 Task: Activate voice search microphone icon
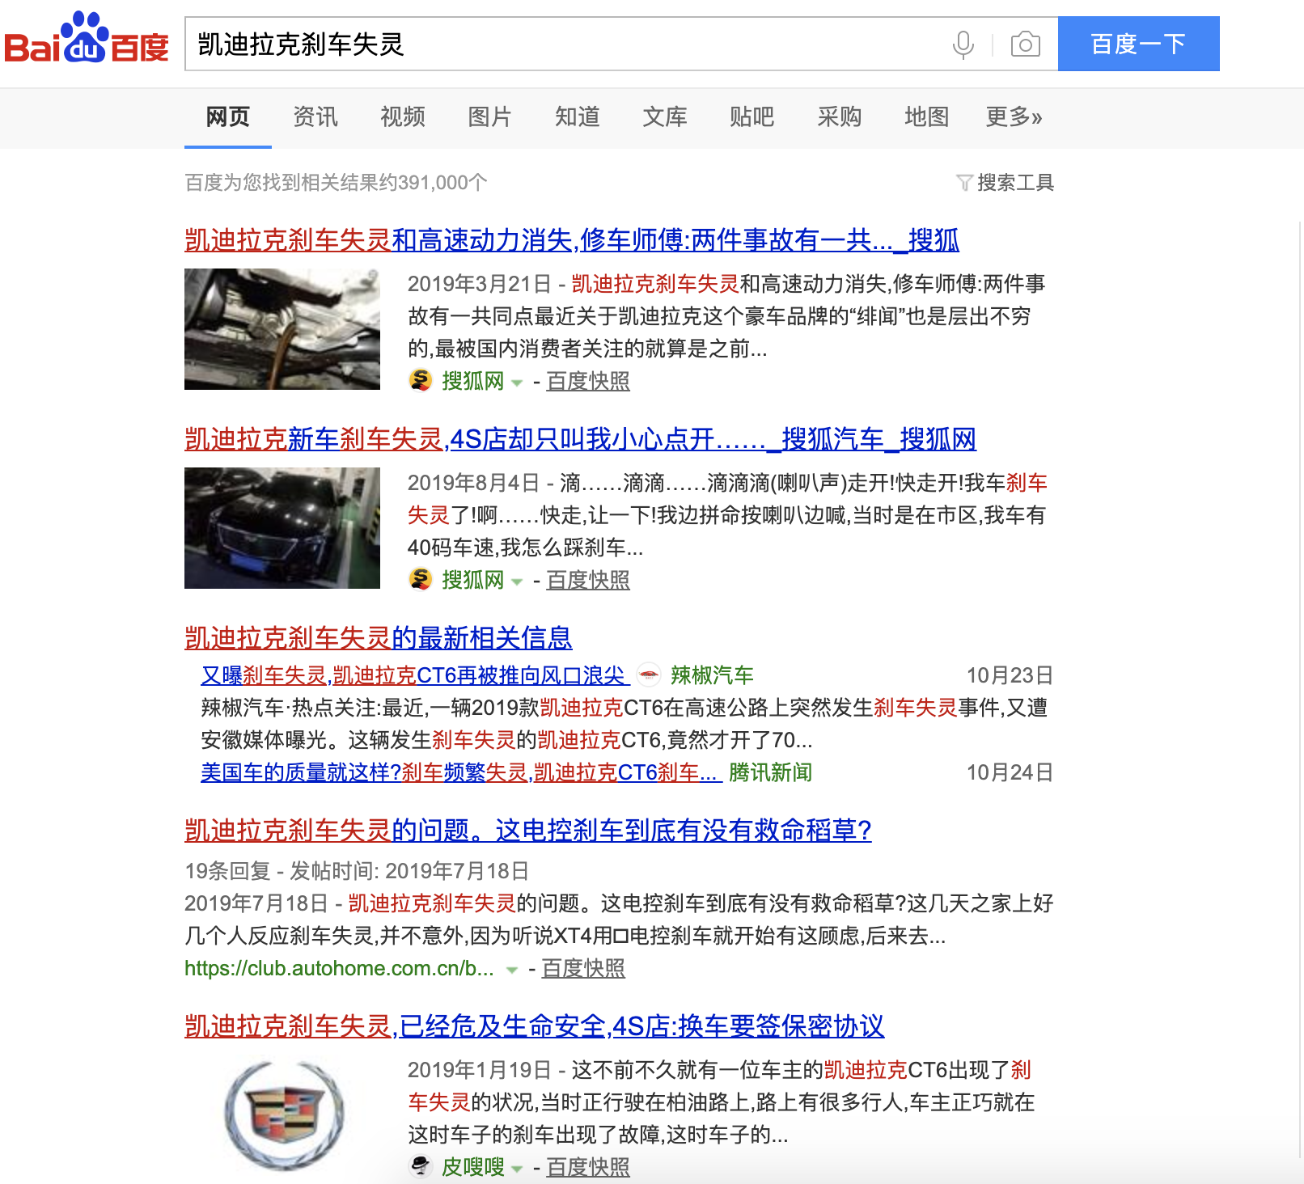click(x=963, y=44)
